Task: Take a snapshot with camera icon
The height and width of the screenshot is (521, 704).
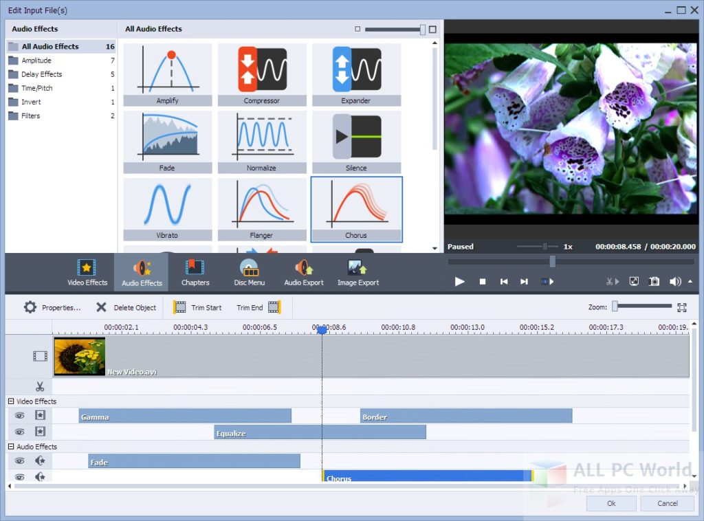Action: point(654,282)
